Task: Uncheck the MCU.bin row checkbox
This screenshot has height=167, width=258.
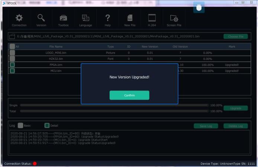Action: [12, 71]
